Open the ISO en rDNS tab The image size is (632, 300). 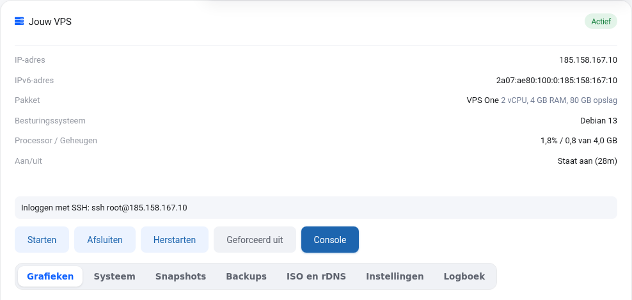pyautogui.click(x=316, y=276)
